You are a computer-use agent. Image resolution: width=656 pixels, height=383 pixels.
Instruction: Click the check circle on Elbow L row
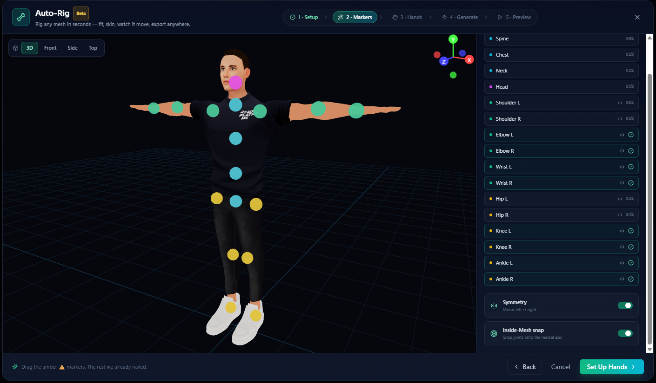tap(631, 135)
